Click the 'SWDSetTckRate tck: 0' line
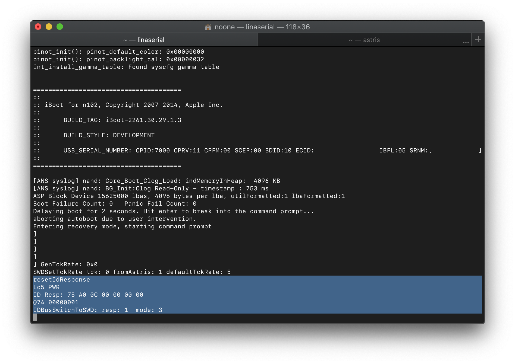The height and width of the screenshot is (364, 515). [132, 272]
